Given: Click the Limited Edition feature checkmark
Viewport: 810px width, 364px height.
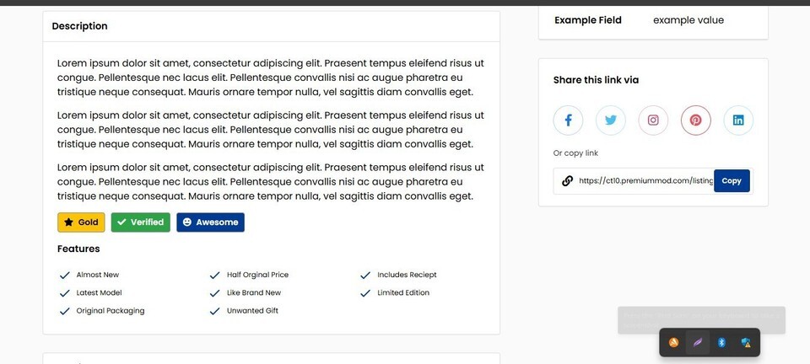Looking at the screenshot, I should point(365,293).
